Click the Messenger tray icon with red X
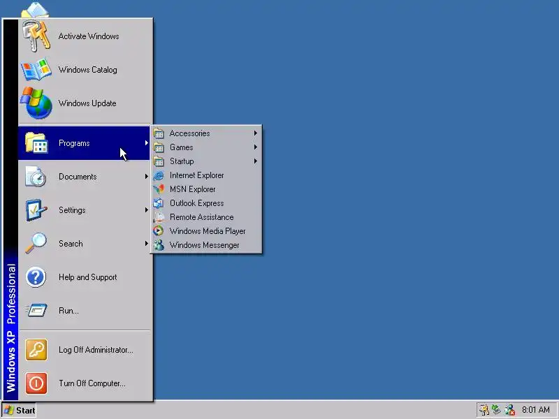 (x=509, y=410)
